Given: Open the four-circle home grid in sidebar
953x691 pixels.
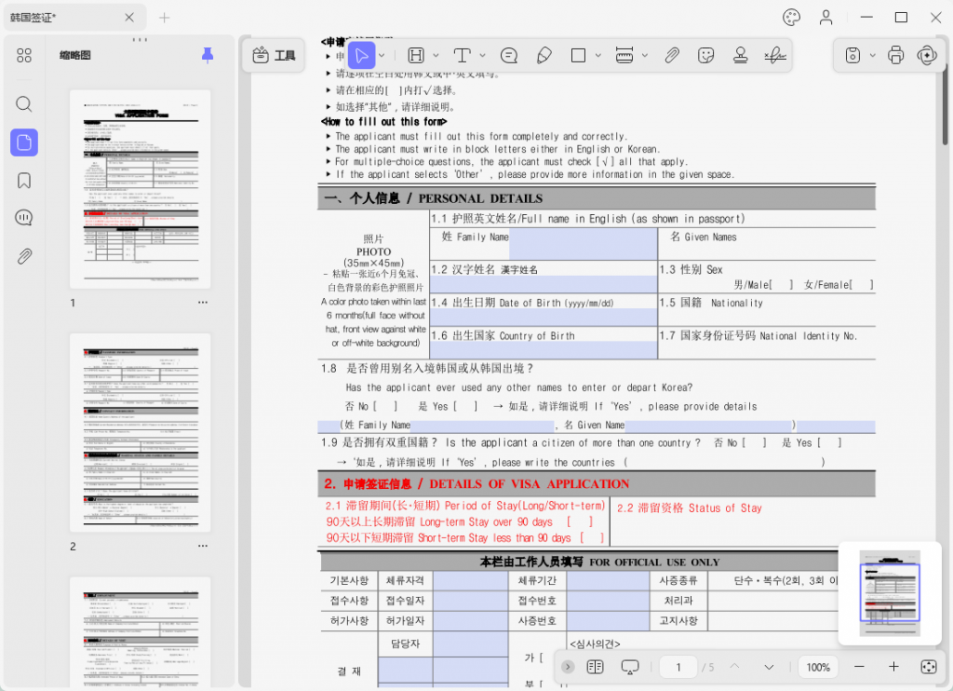Looking at the screenshot, I should 23,56.
